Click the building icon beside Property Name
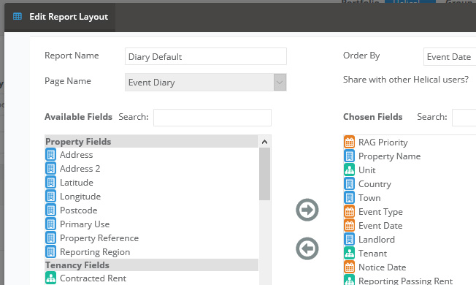The height and width of the screenshot is (285, 476). (x=350, y=156)
